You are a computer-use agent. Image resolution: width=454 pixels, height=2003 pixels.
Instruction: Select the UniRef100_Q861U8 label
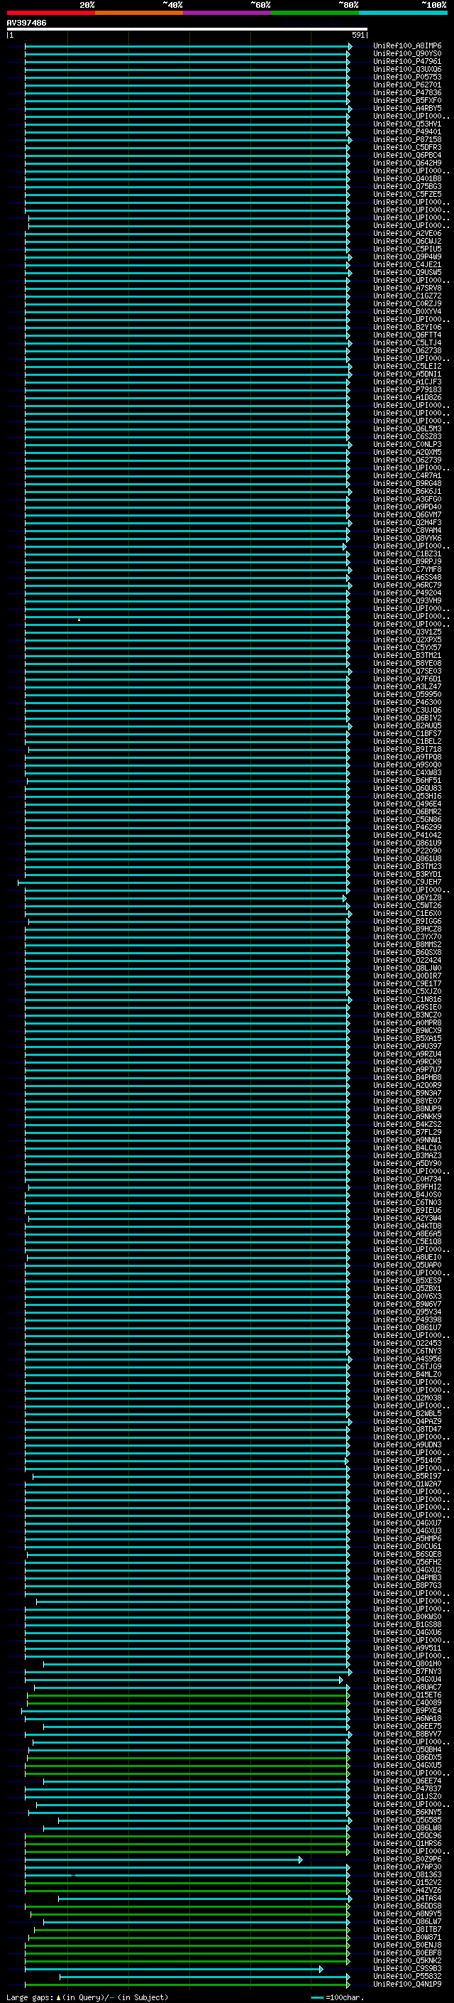tap(407, 859)
